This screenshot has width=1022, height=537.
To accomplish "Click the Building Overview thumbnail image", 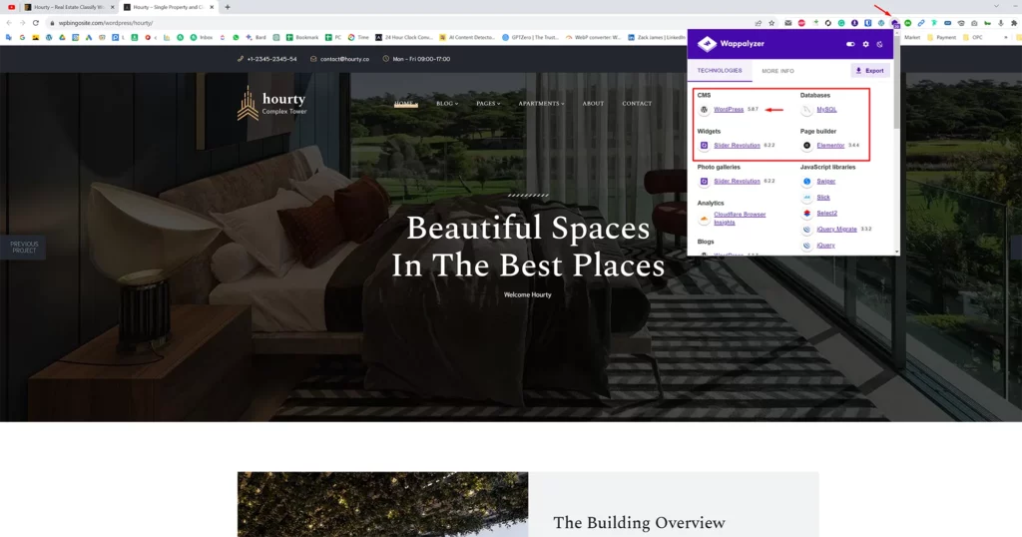I will 382,504.
